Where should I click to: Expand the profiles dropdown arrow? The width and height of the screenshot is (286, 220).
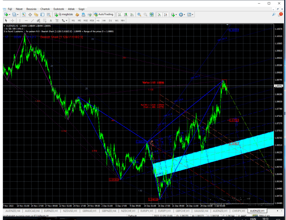(x=18, y=15)
